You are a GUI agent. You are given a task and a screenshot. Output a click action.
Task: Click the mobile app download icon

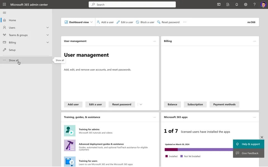pyautogui.click(x=228, y=4)
